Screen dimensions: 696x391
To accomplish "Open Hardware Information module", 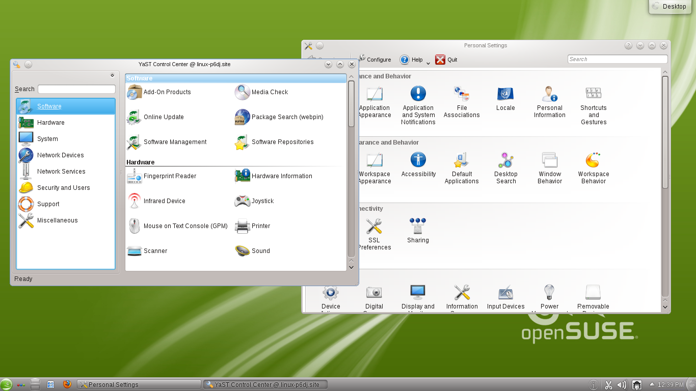I will click(274, 176).
